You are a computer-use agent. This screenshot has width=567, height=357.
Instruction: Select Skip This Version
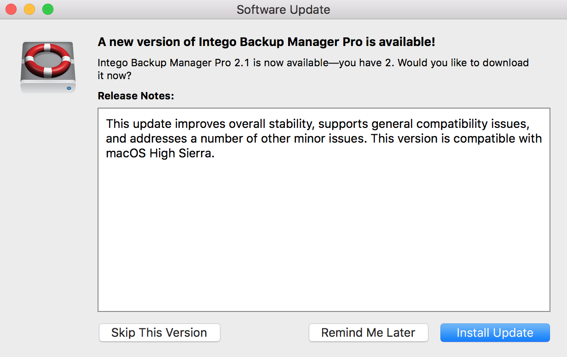point(159,333)
